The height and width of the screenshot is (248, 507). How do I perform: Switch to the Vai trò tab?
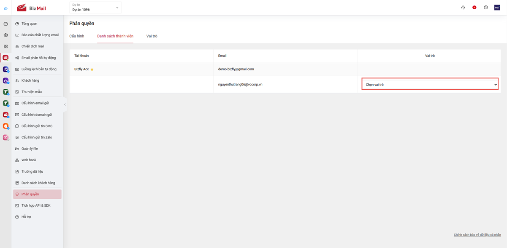tap(152, 36)
